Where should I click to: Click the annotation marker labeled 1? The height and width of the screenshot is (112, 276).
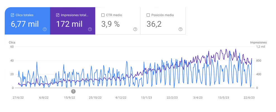[73, 91]
